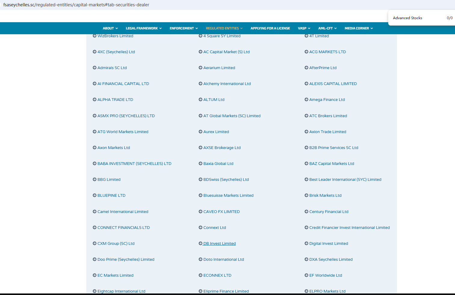
Task: Click arrow icon beside Admirals SC Ltd
Action: 94,68
